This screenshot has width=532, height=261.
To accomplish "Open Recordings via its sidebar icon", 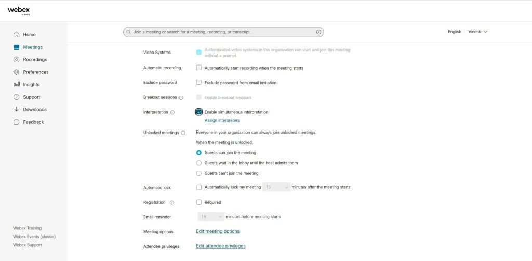I will pos(17,60).
